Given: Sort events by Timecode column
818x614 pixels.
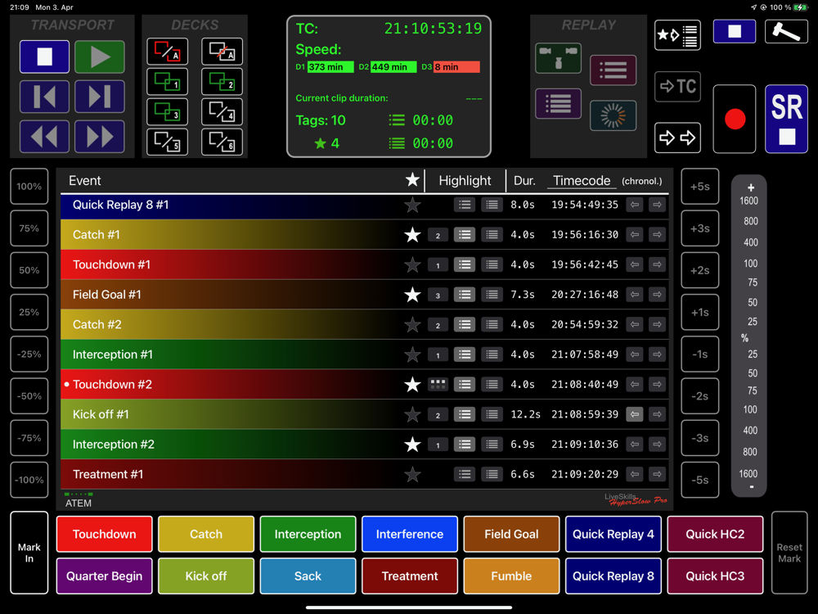Looking at the screenshot, I should point(582,181).
